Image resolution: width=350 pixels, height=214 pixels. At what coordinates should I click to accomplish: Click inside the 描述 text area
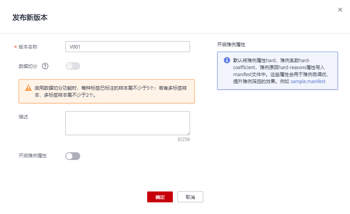(x=127, y=123)
